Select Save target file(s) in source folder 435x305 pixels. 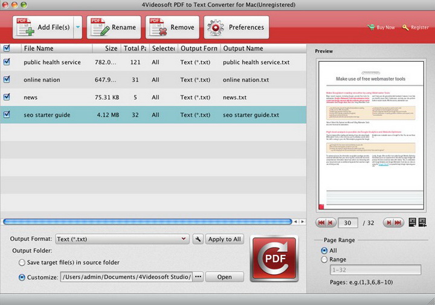[x=22, y=262]
